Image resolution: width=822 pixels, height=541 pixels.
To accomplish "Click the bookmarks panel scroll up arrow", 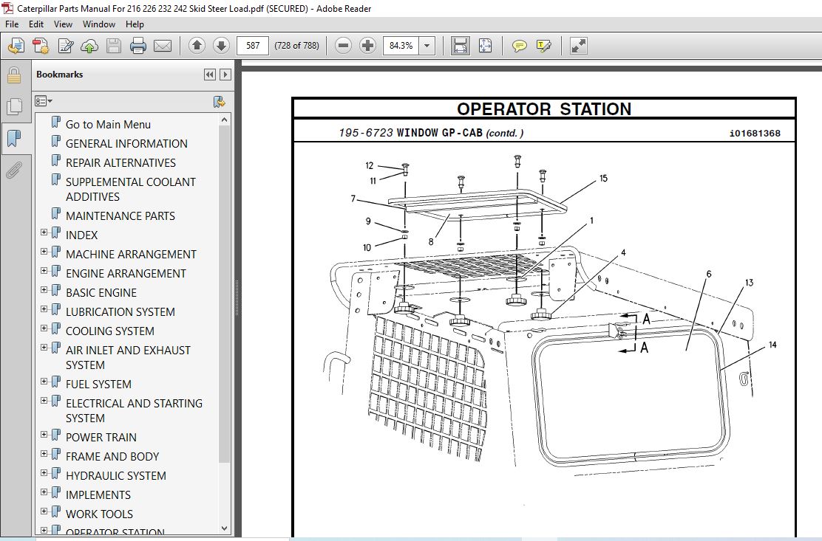I will pos(225,120).
